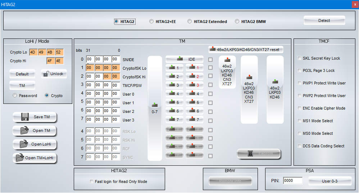Image resolution: width=359 pixels, height=193 pixels.
Task: Toggle ENC Enable Cipher Mode checkbox
Action: 299,108
